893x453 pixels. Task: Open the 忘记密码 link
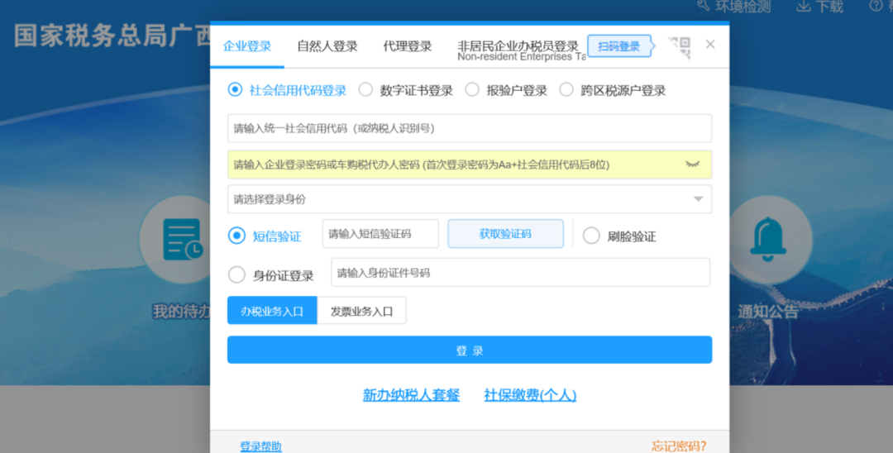(x=678, y=446)
